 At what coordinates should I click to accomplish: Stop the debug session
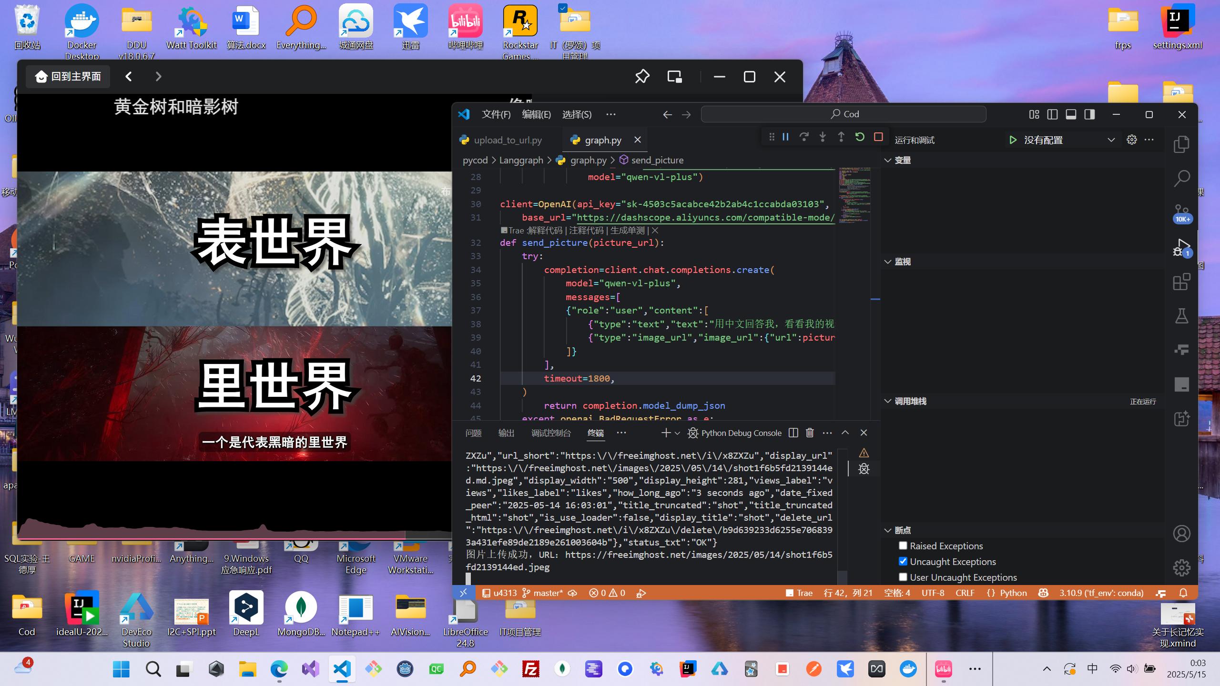(x=878, y=137)
